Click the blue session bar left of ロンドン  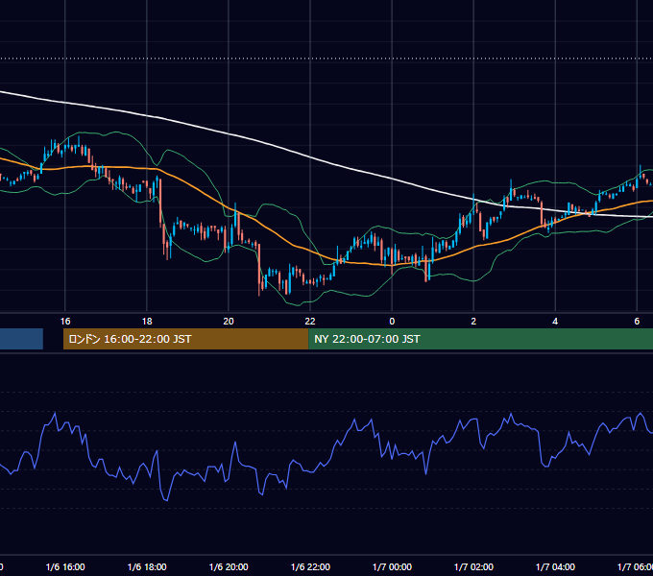point(21,339)
